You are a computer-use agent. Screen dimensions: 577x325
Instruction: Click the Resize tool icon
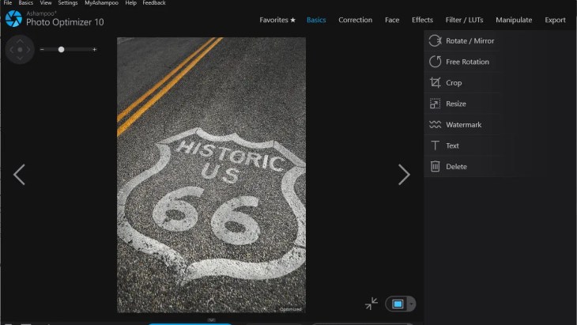(435, 104)
